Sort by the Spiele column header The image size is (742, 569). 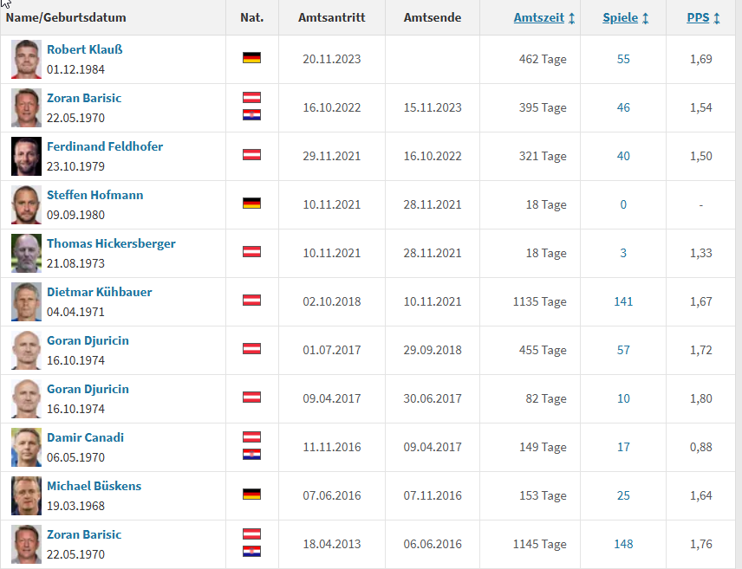pyautogui.click(x=620, y=17)
